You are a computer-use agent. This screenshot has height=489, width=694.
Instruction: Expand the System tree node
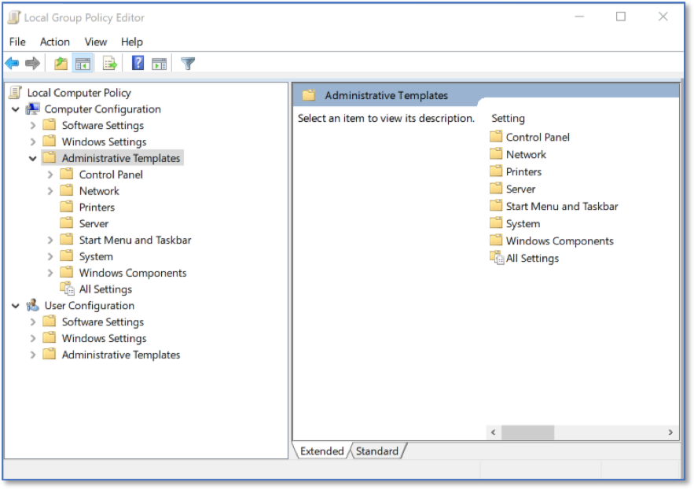point(50,256)
